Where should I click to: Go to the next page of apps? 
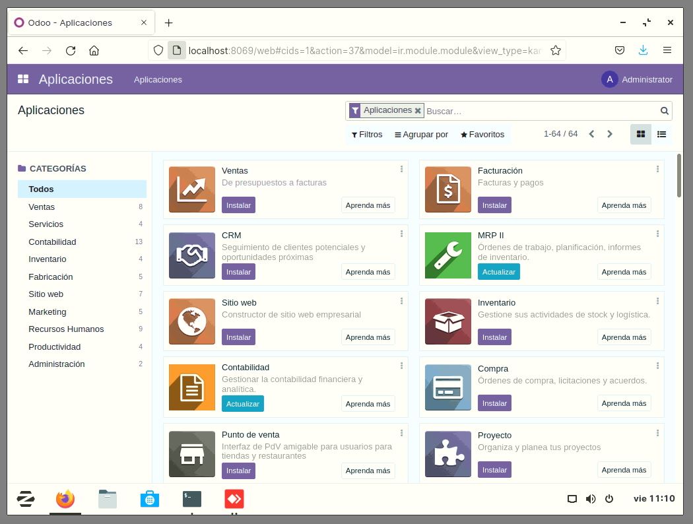(610, 134)
